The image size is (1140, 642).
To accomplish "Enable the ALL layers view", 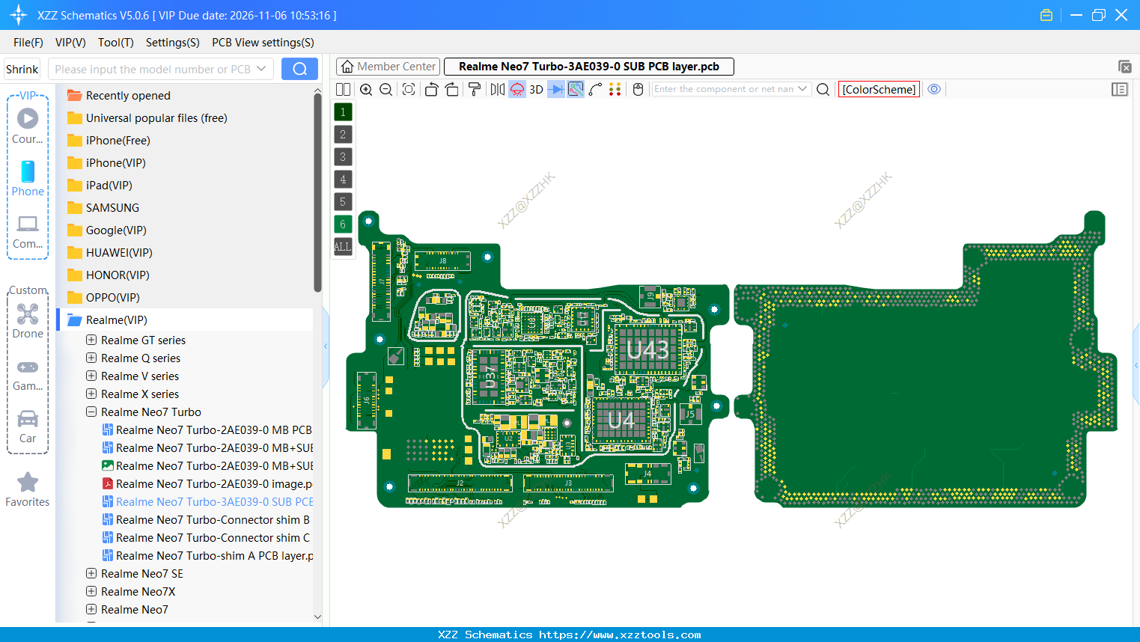I will coord(343,246).
